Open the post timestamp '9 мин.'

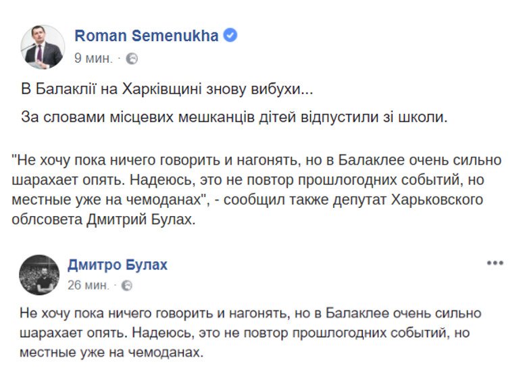[x=93, y=58]
